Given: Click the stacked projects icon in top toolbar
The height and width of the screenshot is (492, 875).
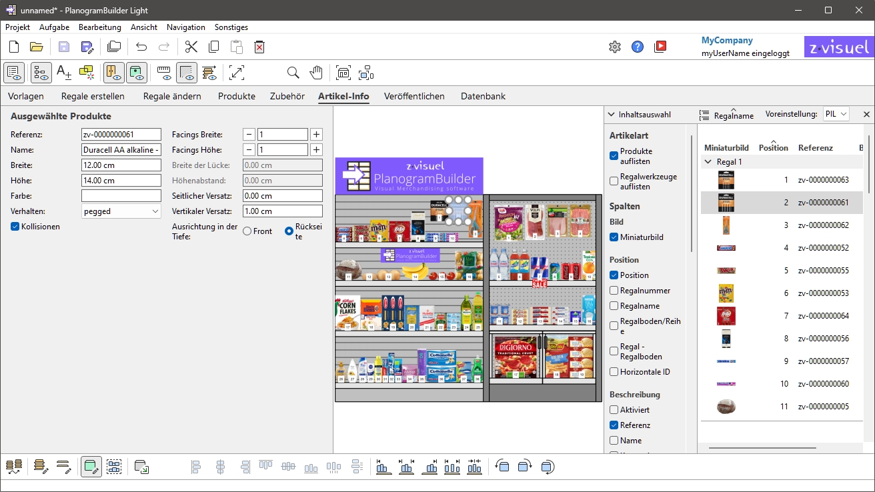Looking at the screenshot, I should pos(114,47).
